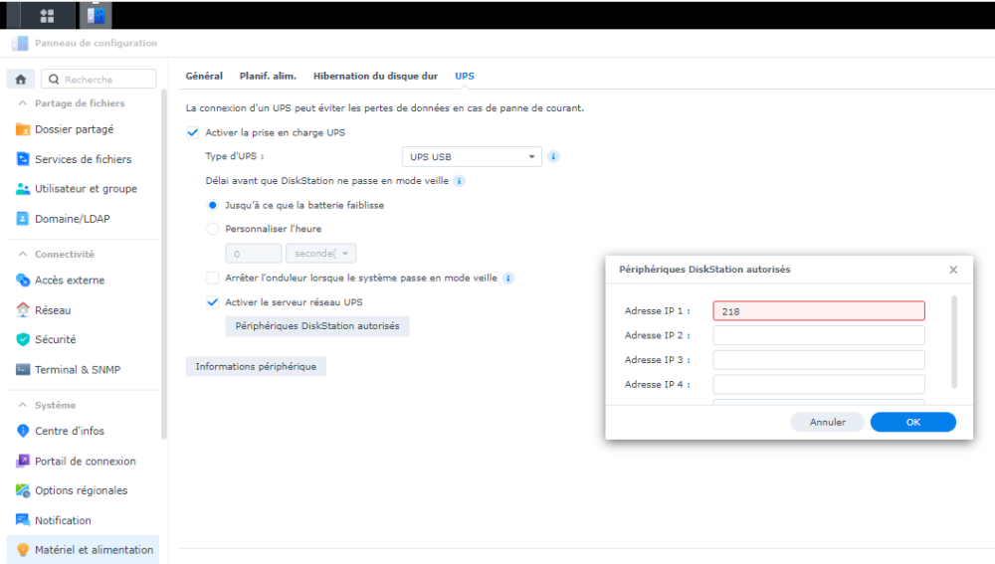
Task: Open Options régionales icon
Action: [x=23, y=490]
